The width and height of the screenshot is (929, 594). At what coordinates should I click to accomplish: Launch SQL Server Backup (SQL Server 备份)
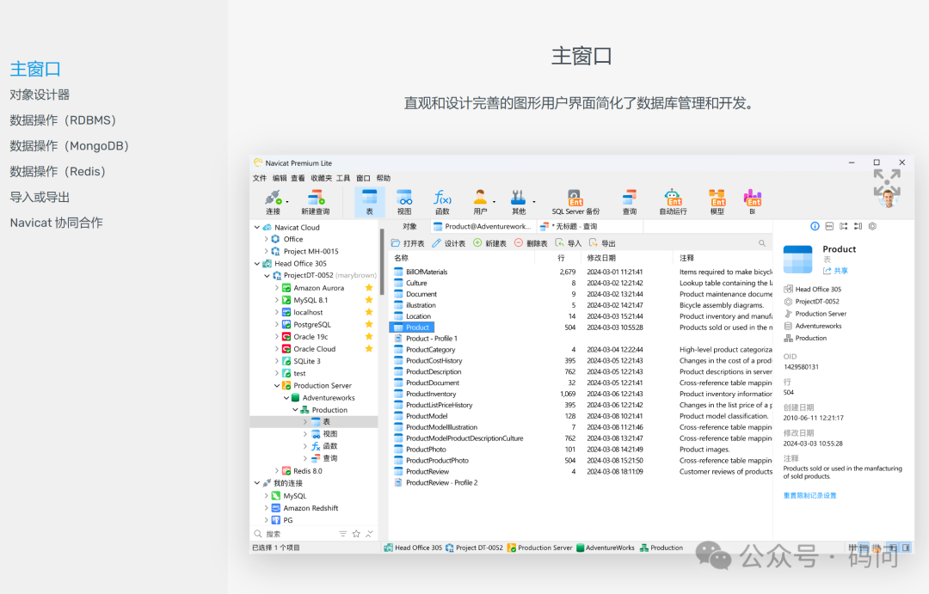[x=575, y=202]
